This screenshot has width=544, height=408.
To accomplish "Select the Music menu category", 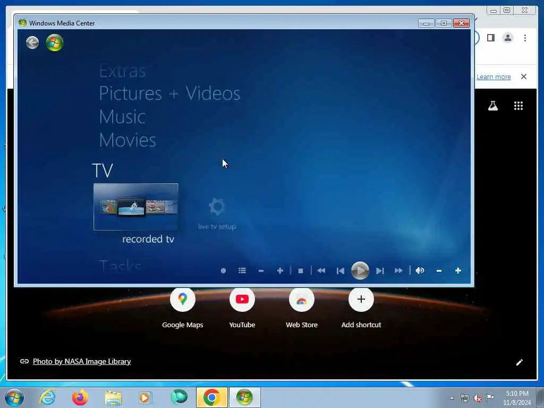I will click(x=122, y=116).
